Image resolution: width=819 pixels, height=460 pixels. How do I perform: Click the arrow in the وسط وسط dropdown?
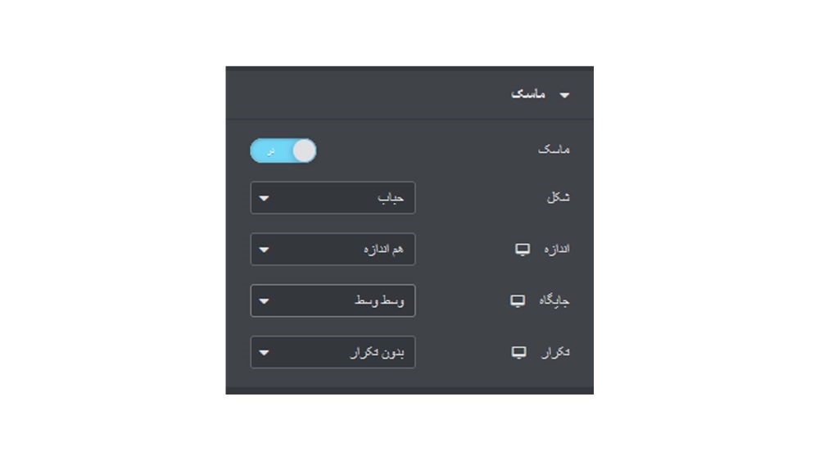click(264, 301)
